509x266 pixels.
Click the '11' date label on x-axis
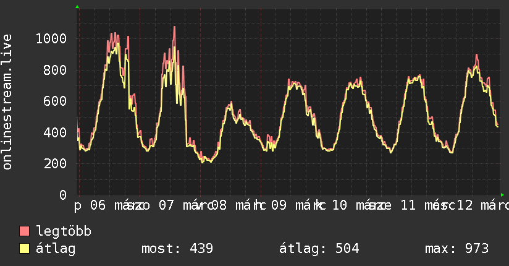(408, 205)
